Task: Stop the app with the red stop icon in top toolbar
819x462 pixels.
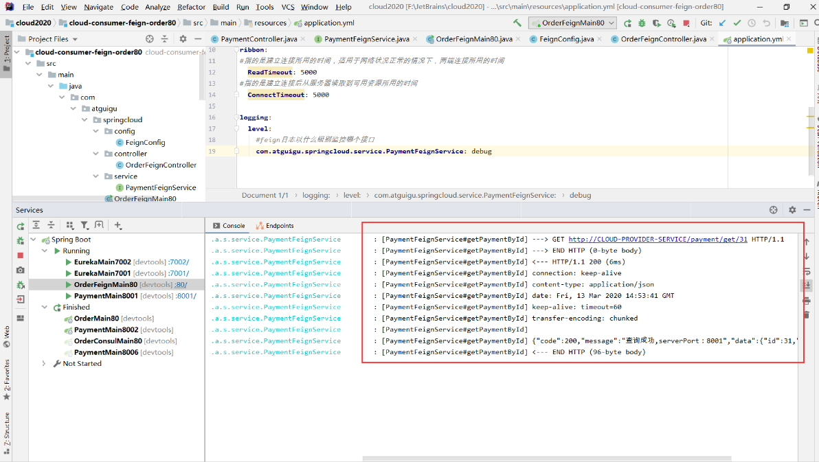Action: tap(686, 23)
